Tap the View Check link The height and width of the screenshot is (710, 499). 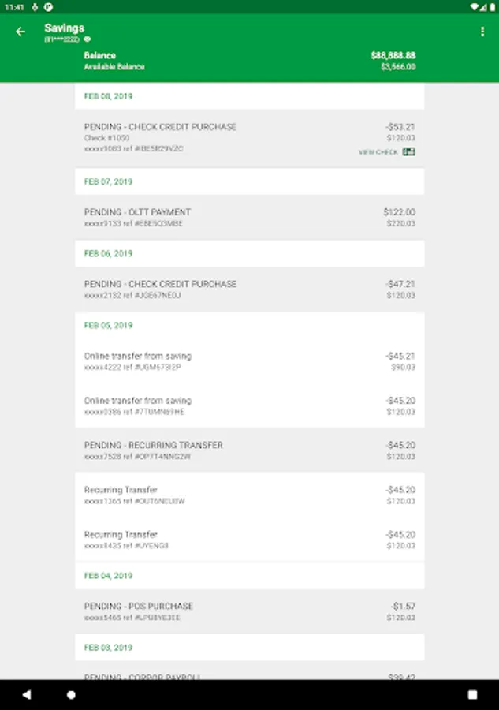pos(378,152)
